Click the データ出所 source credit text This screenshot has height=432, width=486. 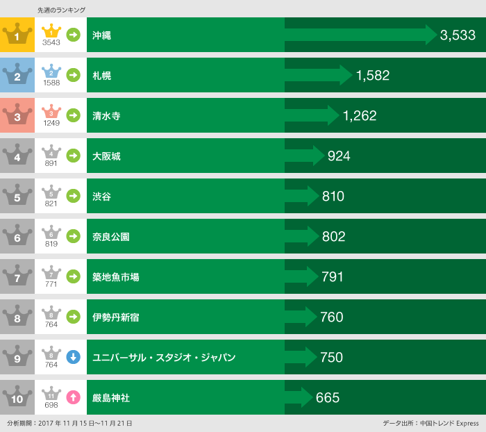point(430,423)
